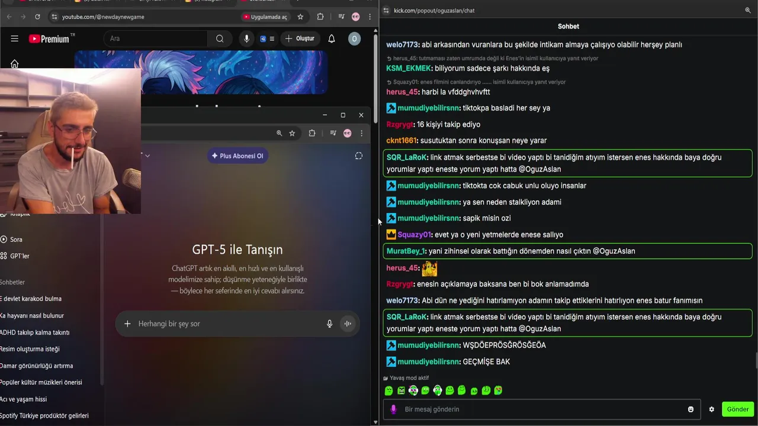Open chat 'Damar görünürlüğü artırma'
This screenshot has height=426, width=758.
[x=37, y=366]
